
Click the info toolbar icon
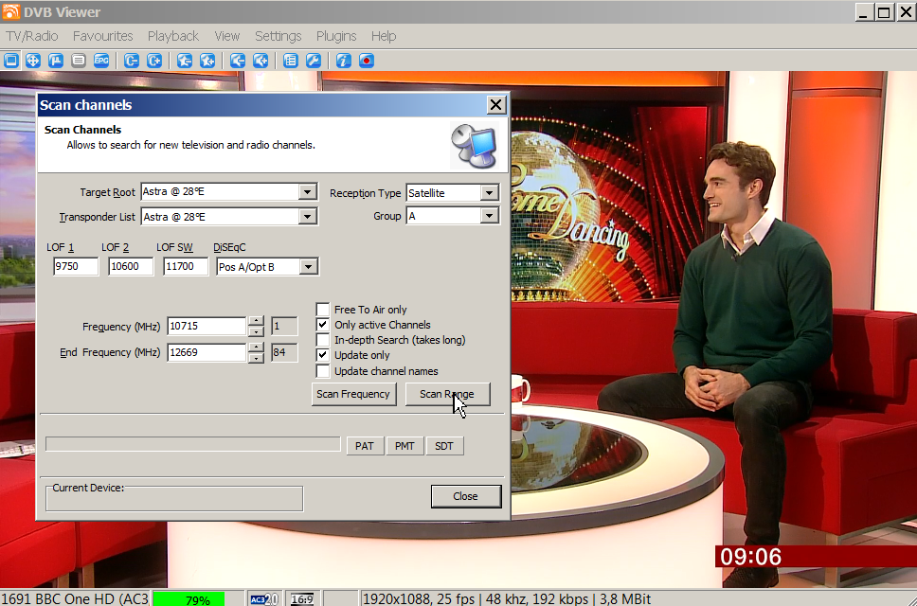click(x=343, y=61)
